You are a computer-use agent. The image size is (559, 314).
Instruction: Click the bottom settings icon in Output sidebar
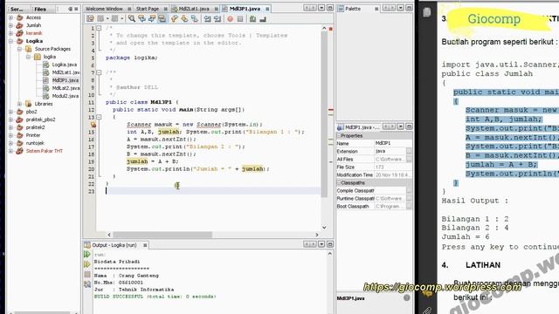pyautogui.click(x=87, y=284)
